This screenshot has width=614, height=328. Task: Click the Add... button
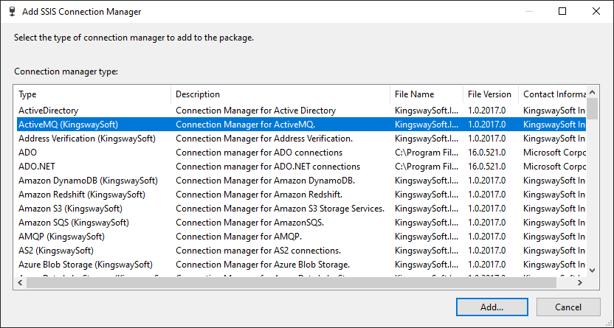(x=491, y=307)
